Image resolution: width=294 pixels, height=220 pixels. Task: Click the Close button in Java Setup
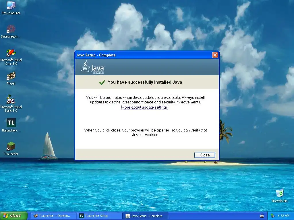[205, 155]
